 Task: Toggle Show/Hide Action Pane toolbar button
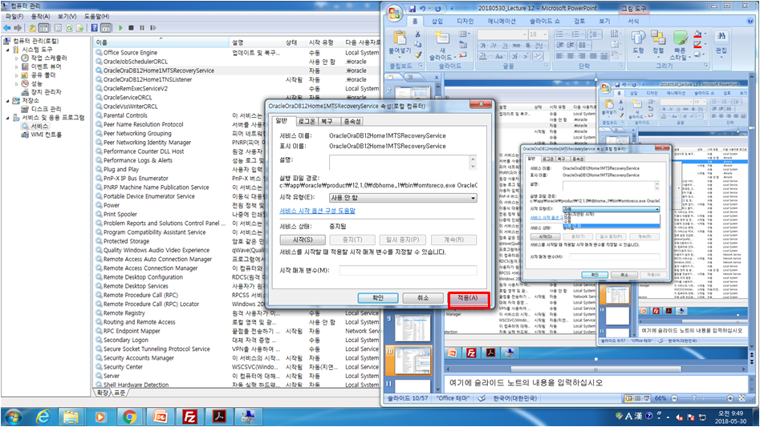(106, 28)
